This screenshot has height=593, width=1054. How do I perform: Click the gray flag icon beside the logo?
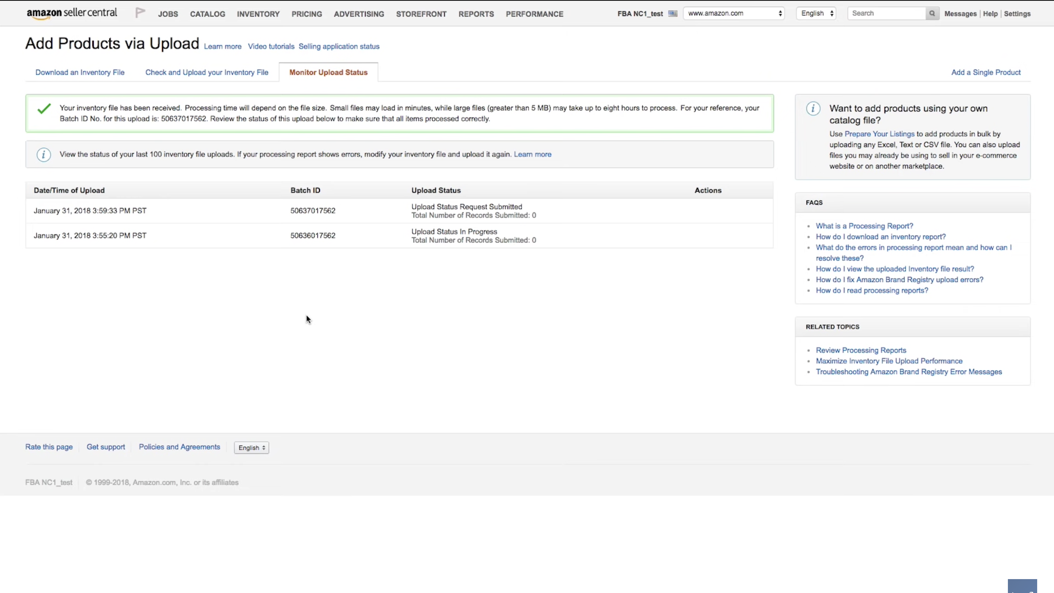click(140, 13)
